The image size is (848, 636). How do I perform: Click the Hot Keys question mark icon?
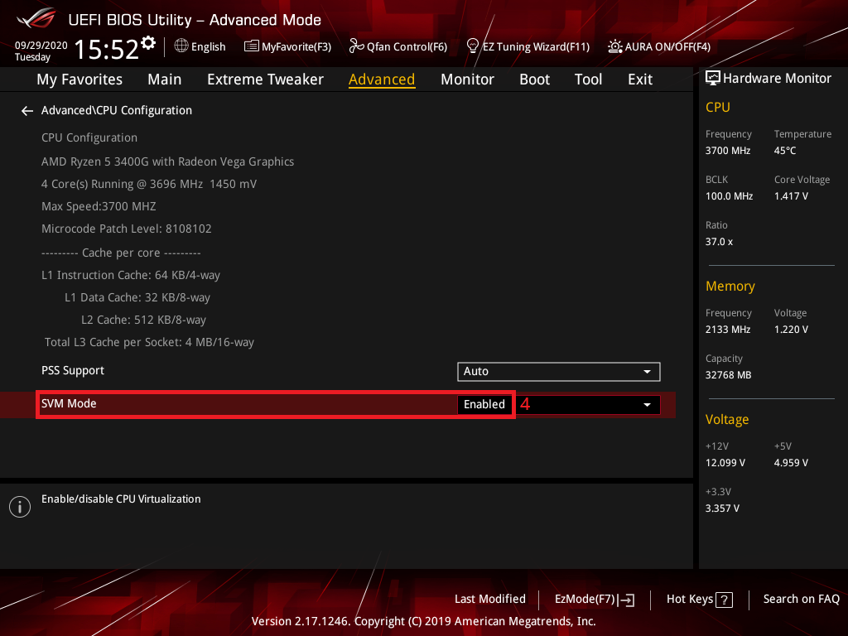tap(724, 600)
